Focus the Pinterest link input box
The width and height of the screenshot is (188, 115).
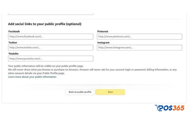tap(139, 36)
